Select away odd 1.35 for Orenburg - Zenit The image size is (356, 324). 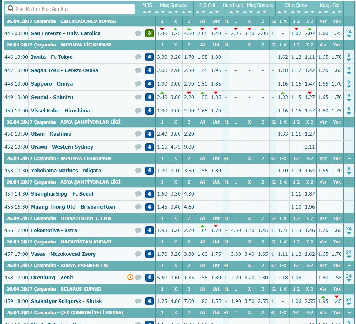click(189, 278)
